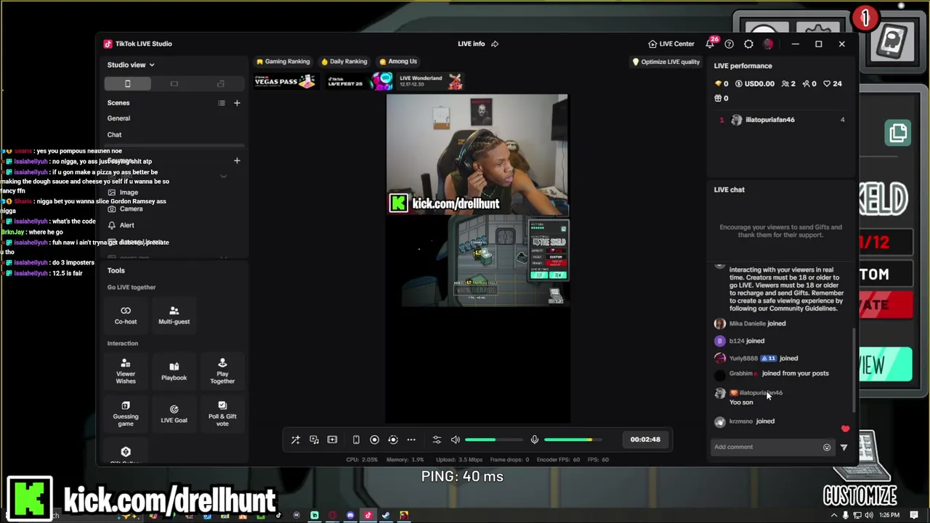930x523 pixels.
Task: Open Play Together
Action: pos(222,370)
